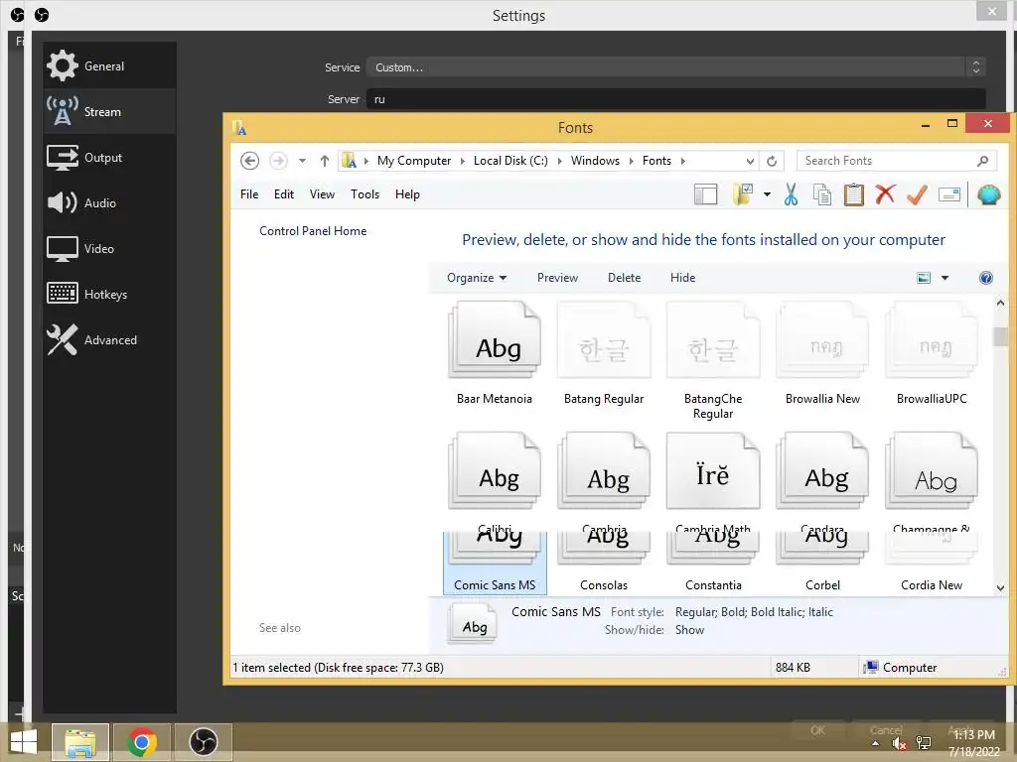Select the BatangChe Regular font
Viewport: 1017px width, 762px height.
[x=713, y=361]
